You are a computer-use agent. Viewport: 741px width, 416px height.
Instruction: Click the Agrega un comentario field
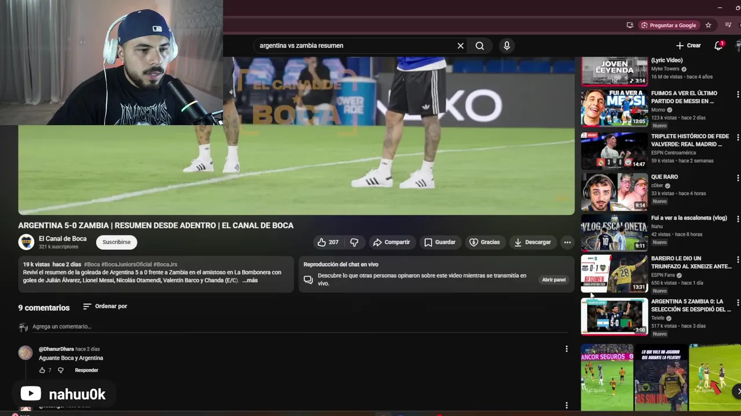[300, 326]
